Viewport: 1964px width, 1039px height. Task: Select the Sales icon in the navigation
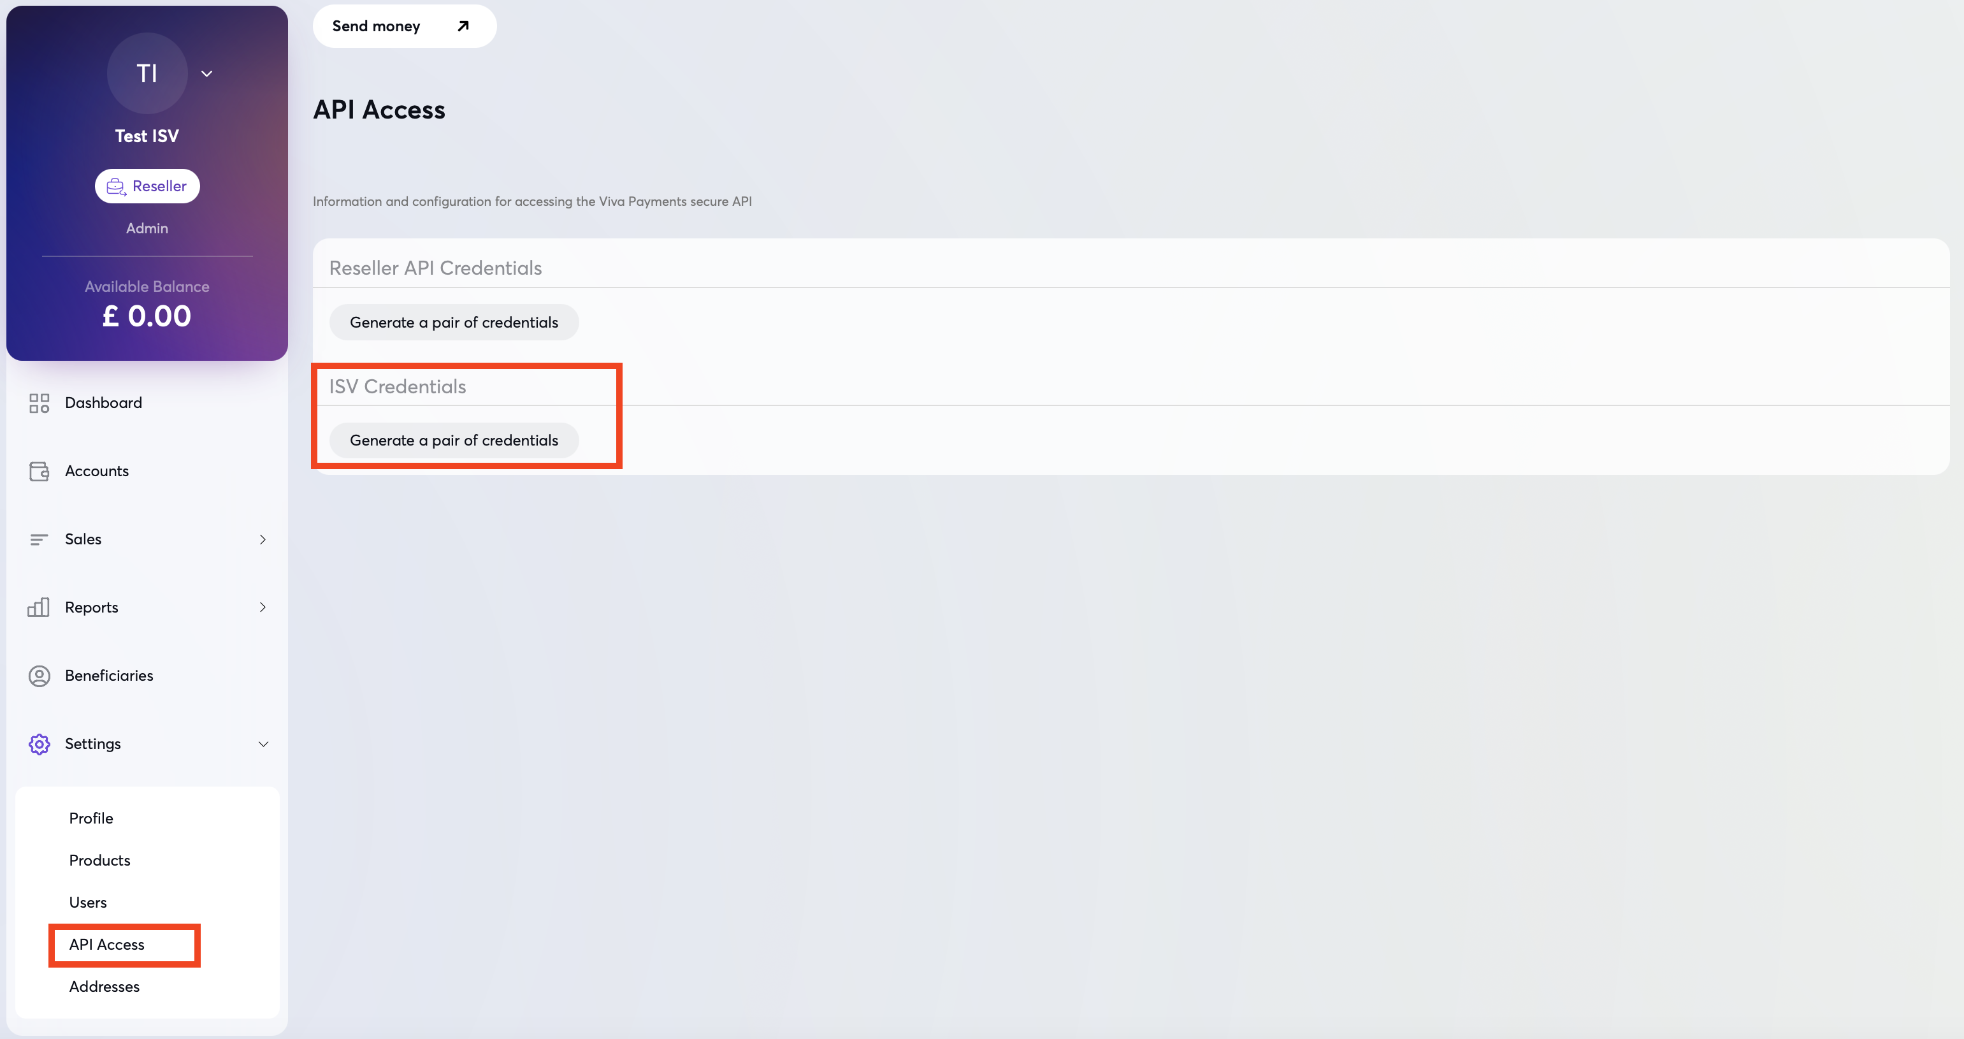[x=39, y=539]
